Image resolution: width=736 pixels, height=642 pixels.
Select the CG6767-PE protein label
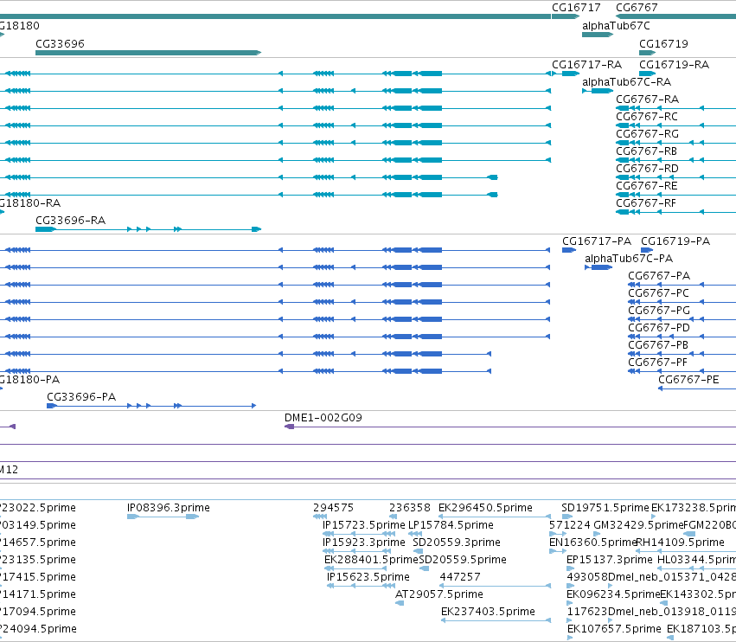point(688,380)
